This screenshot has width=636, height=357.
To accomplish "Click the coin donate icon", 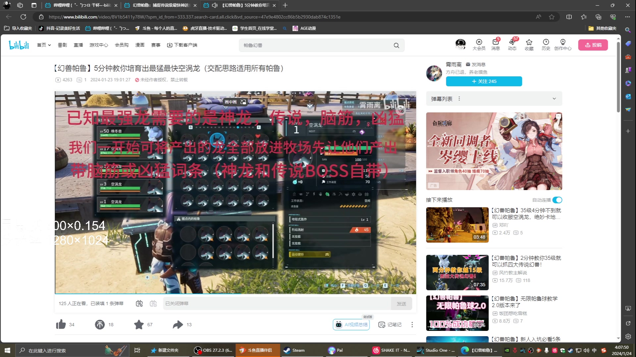I will 100,325.
